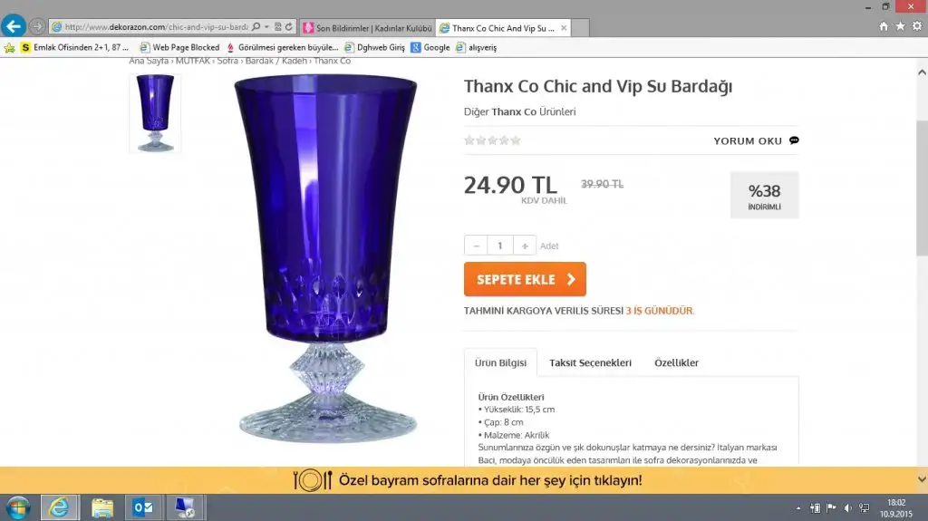Screen dimensions: 928x521
Task: Open the Özellikler tab
Action: [x=676, y=363]
